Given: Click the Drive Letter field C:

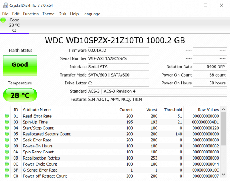Looking at the screenshot, I should (x=118, y=83).
